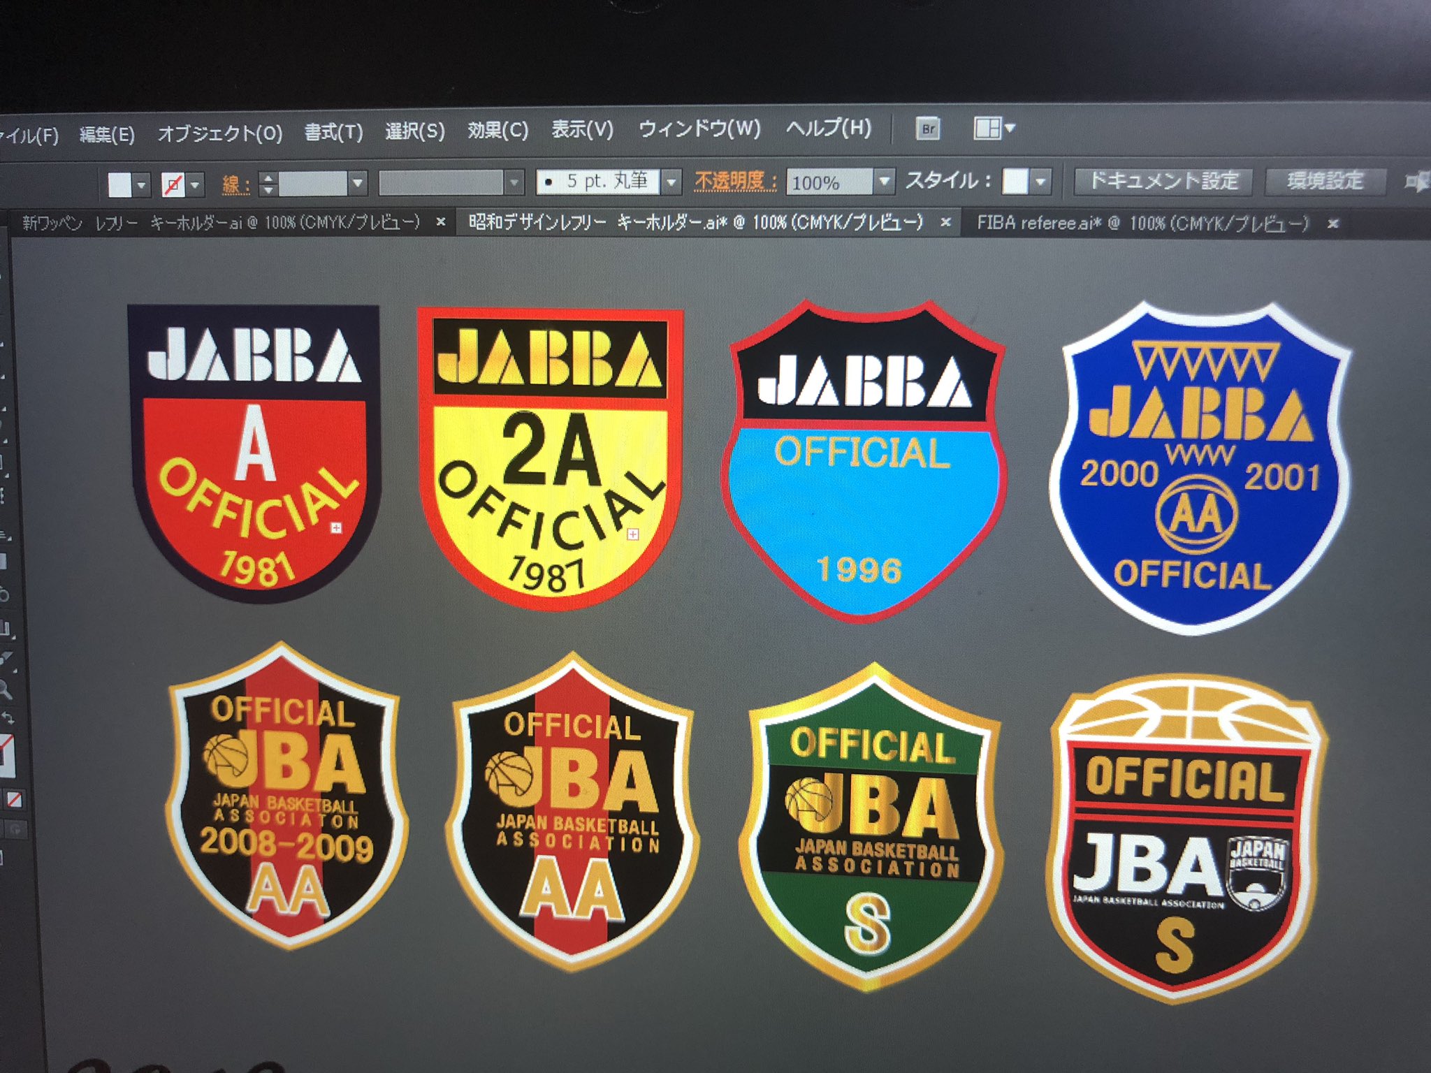Open the 編集(E) menu
Viewport: 1431px width, 1073px height.
[x=107, y=134]
